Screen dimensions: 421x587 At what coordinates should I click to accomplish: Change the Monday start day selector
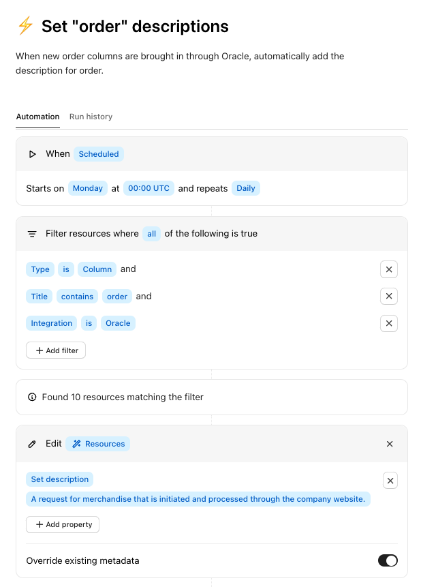pyautogui.click(x=87, y=188)
